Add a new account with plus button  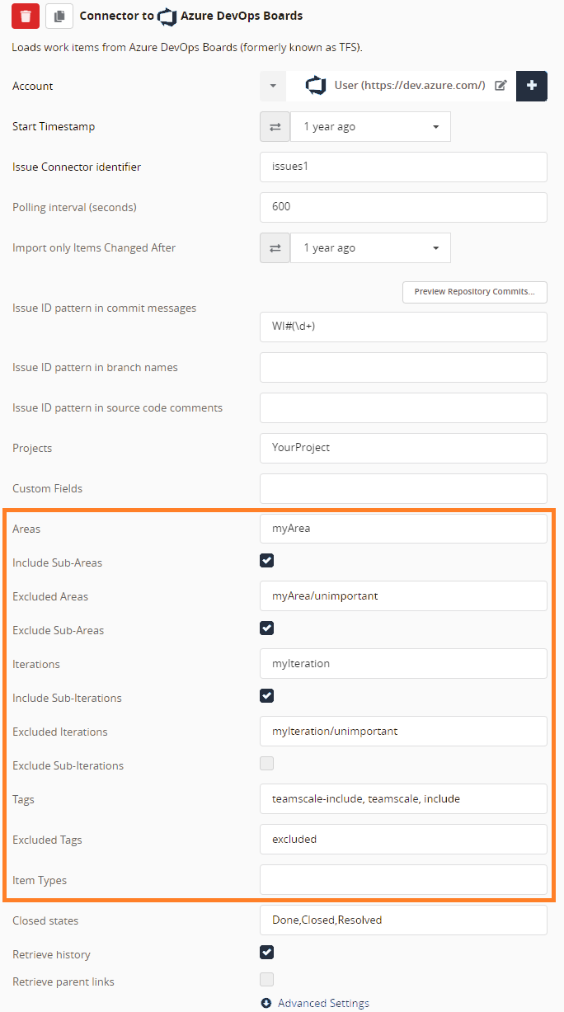point(532,86)
